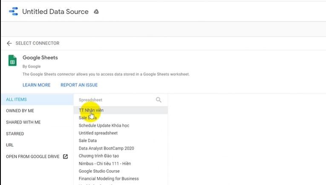Select Data Analyst BootCamp 2020 spreadsheet
The height and width of the screenshot is (185, 326).
[107, 149]
